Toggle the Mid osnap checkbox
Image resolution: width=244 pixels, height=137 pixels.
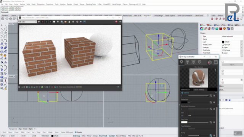pyautogui.click(x=20, y=132)
